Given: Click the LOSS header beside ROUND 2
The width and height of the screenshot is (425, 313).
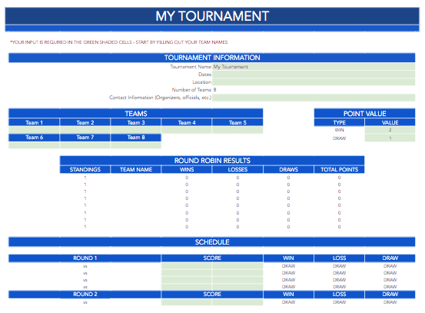Looking at the screenshot, I should point(339,295).
